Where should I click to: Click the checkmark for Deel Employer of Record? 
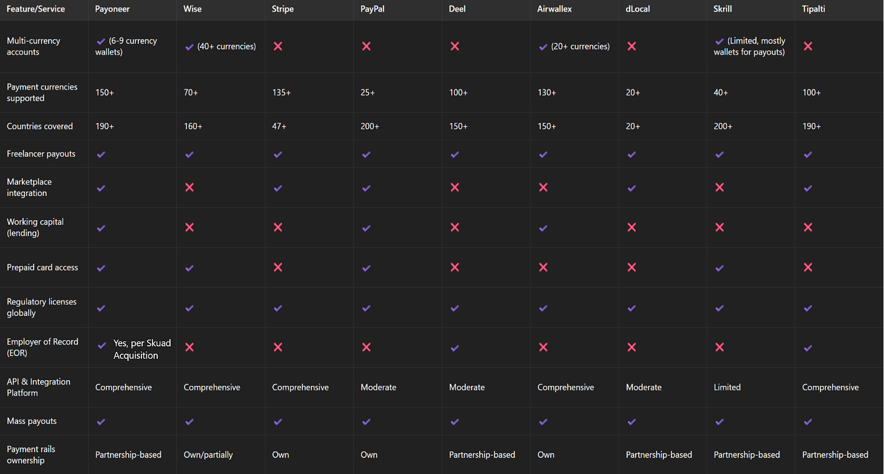click(x=454, y=348)
